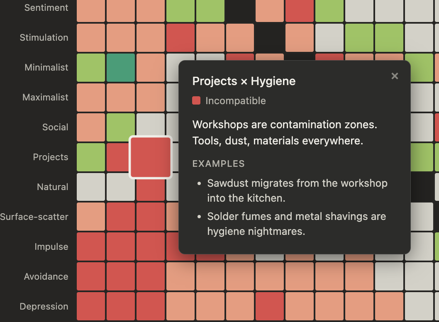Select the green cell in the Social row
Image resolution: width=439 pixels, height=322 pixels.
click(x=121, y=127)
